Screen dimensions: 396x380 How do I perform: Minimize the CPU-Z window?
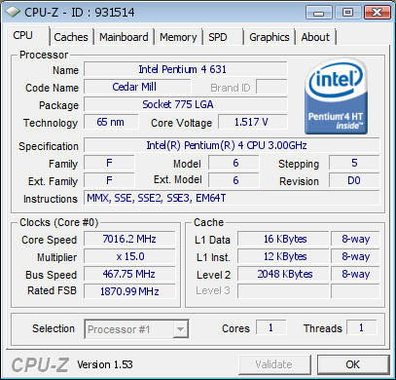click(319, 13)
